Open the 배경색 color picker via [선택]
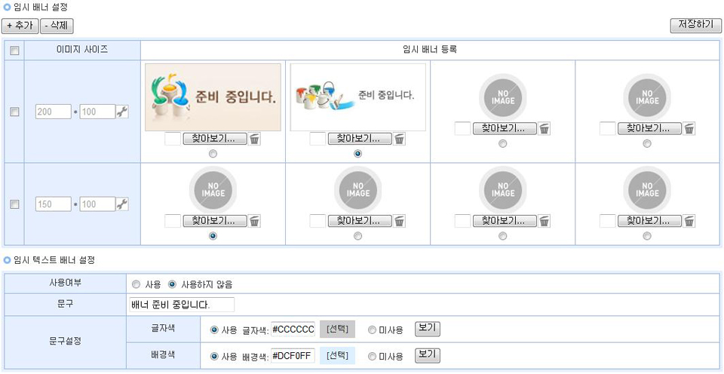 [337, 355]
